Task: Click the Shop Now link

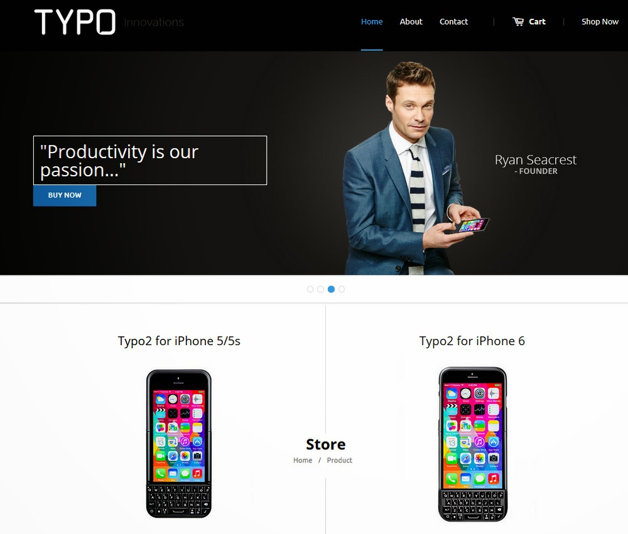Action: tap(600, 21)
